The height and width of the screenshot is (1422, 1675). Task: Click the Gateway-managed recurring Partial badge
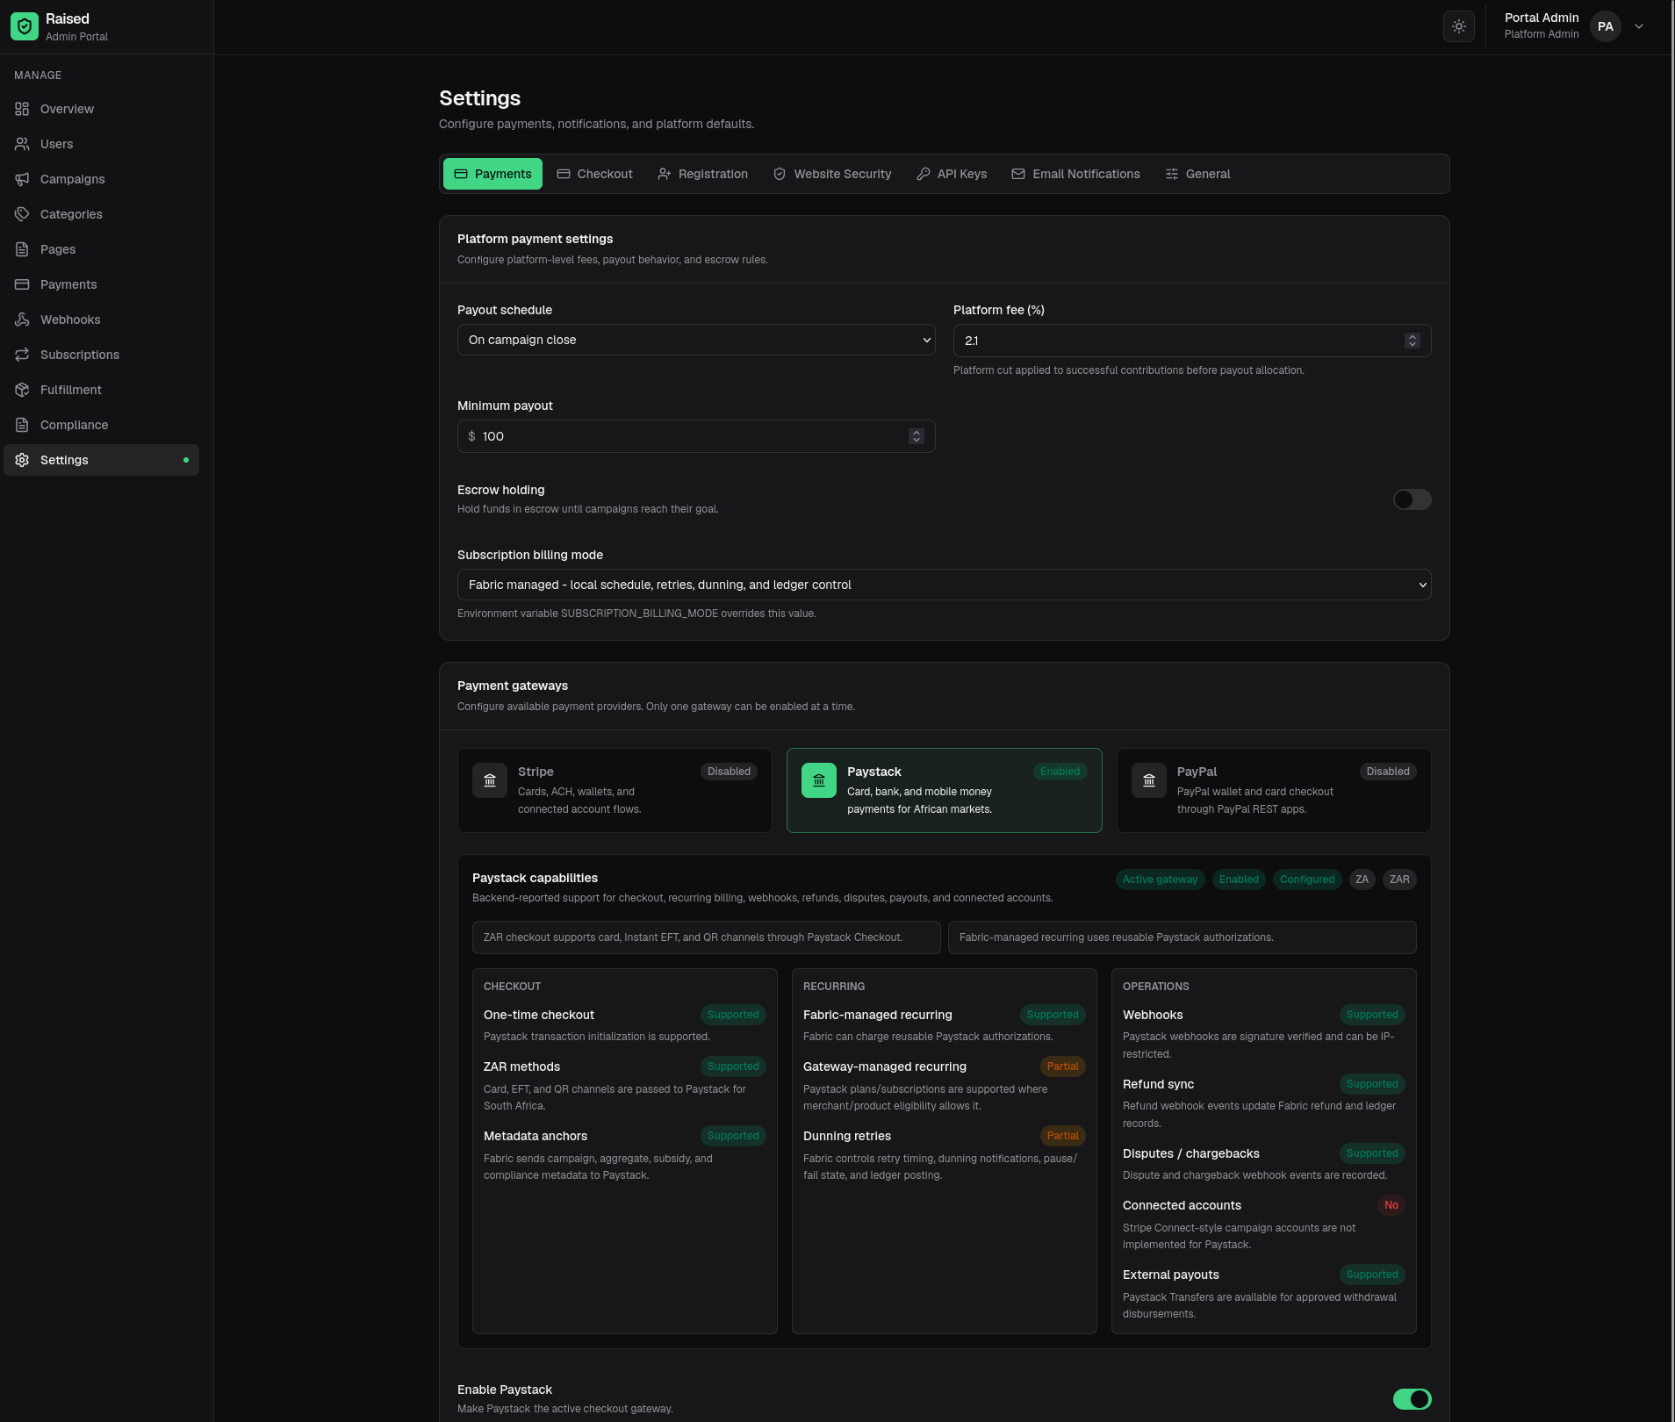(x=1062, y=1066)
